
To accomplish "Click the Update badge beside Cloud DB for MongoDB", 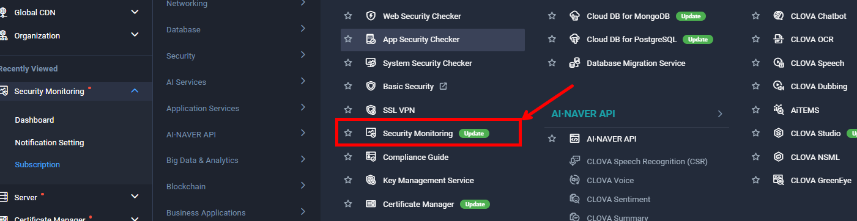I will click(x=691, y=16).
